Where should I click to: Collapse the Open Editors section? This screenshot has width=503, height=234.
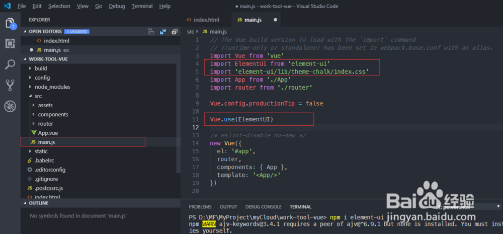tap(25, 32)
